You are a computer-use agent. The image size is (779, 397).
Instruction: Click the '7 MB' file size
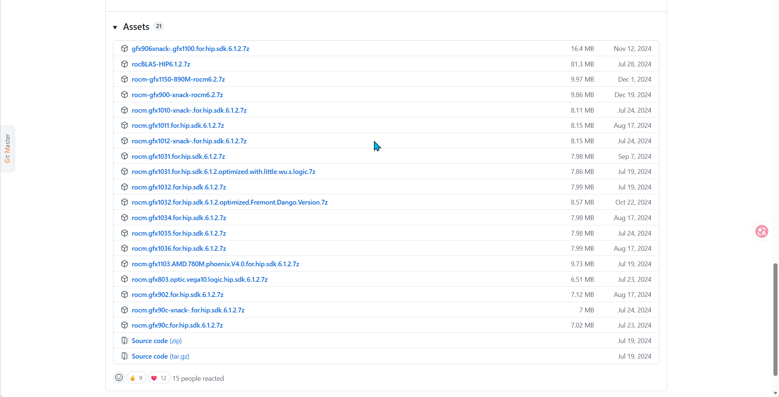coord(586,310)
